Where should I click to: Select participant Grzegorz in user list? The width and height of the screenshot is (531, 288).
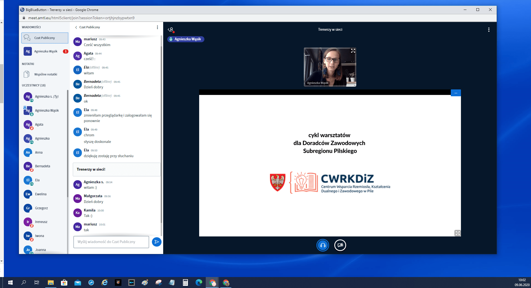pyautogui.click(x=41, y=208)
